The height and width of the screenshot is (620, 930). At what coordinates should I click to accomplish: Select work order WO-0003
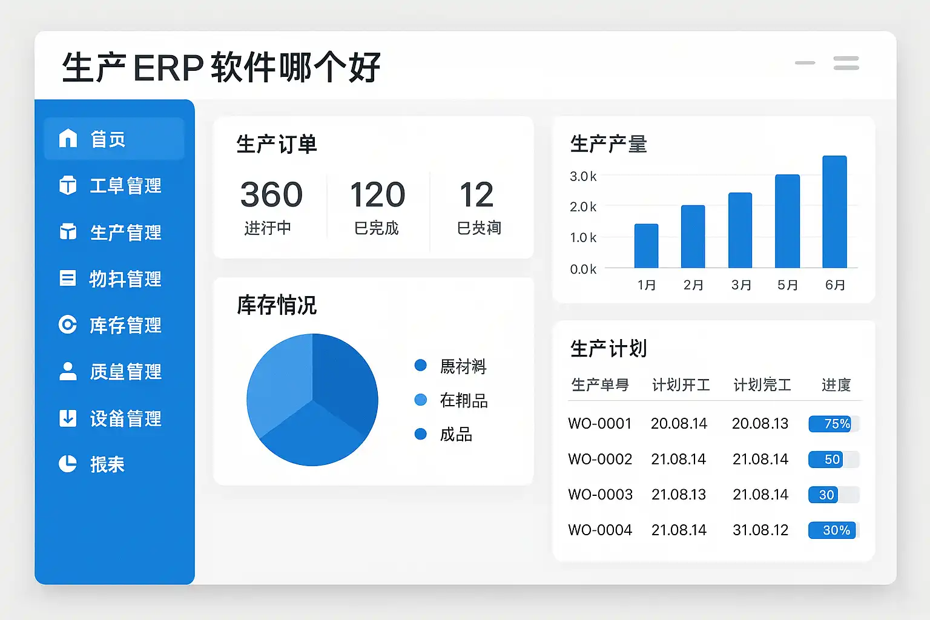(x=600, y=495)
